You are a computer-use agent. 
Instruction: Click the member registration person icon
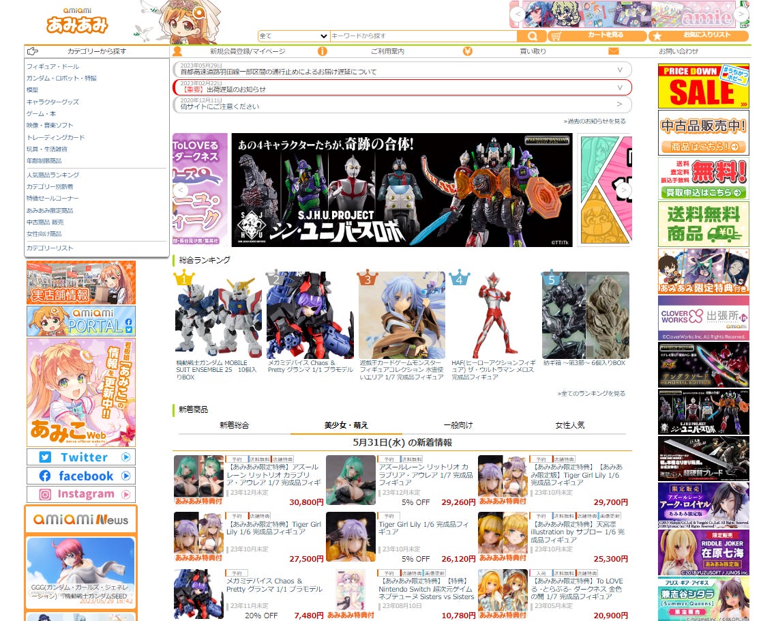coord(177,51)
